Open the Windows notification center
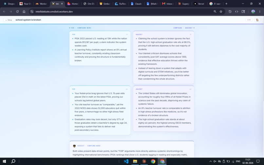 point(258,161)
